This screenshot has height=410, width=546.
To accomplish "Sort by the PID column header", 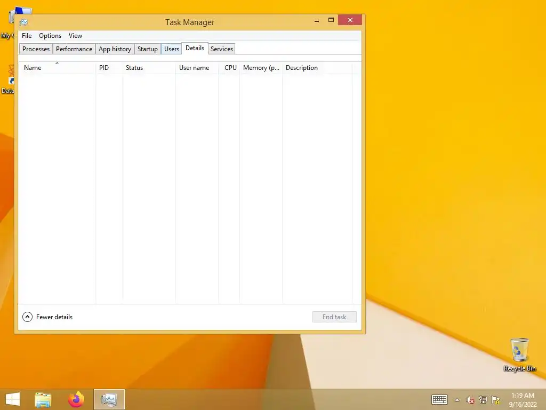I will [x=109, y=68].
